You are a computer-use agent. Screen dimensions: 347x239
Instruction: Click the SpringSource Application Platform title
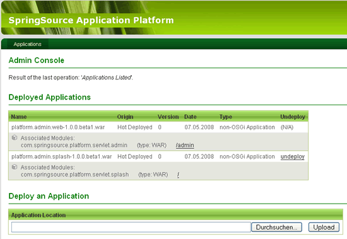click(91, 20)
